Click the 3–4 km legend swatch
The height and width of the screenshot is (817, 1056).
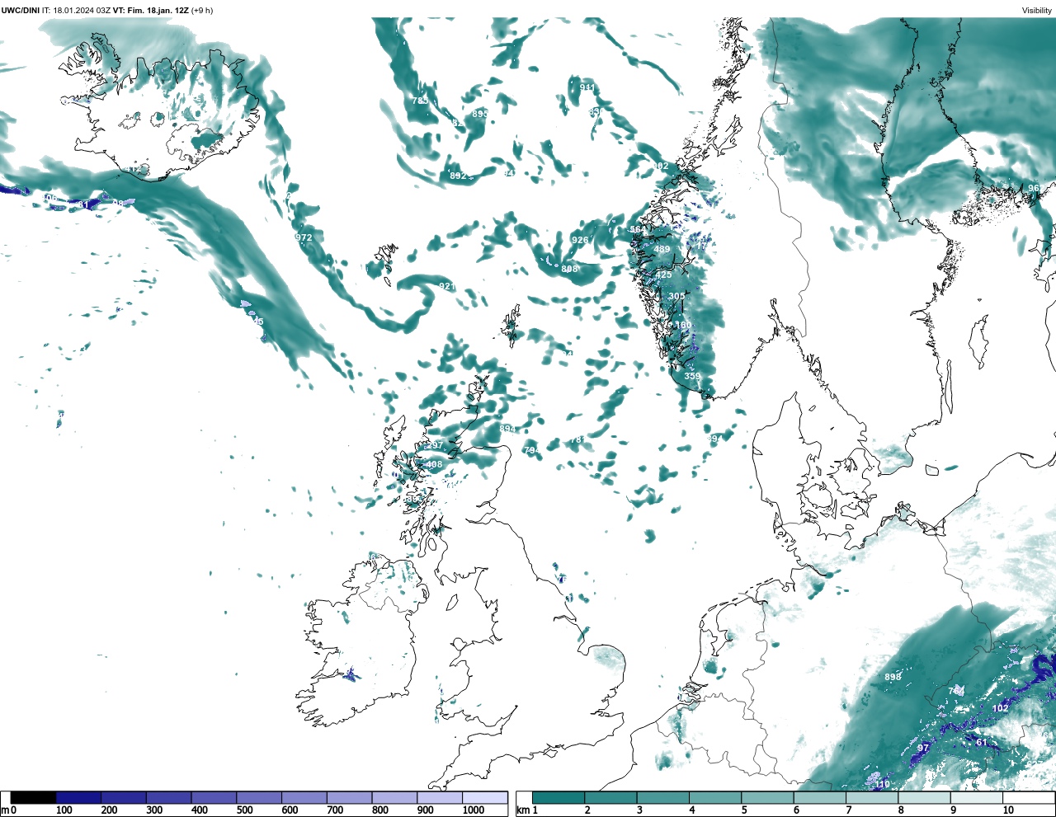click(x=663, y=798)
